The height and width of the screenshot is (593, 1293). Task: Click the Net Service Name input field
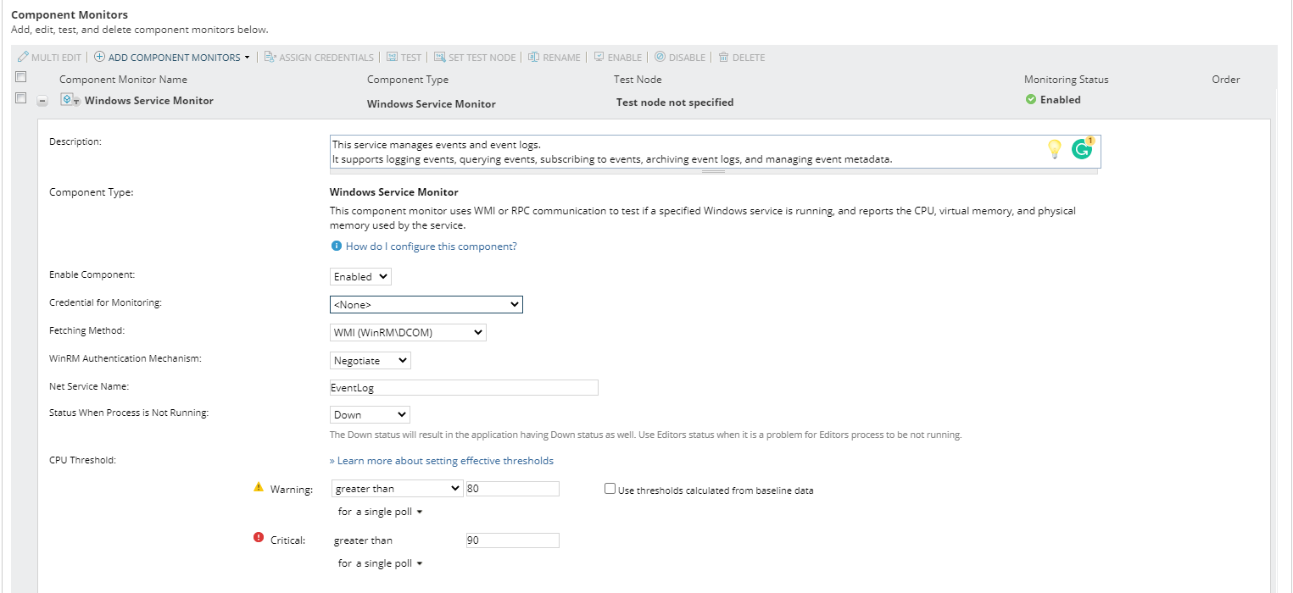464,388
